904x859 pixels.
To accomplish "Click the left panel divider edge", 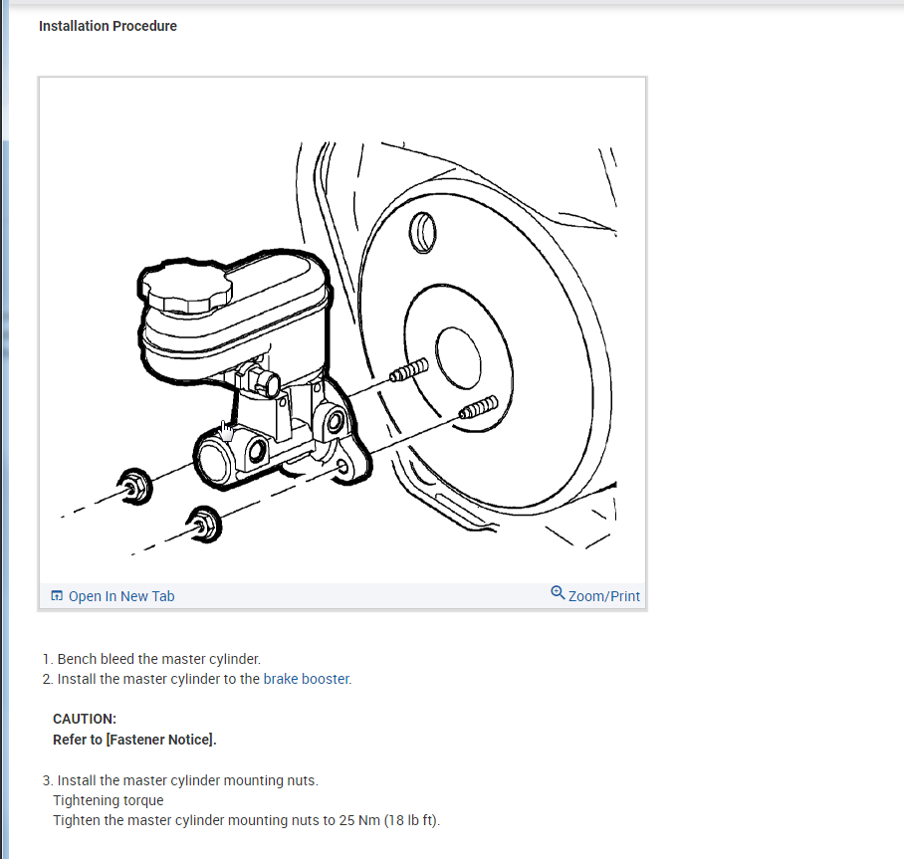I will (5, 430).
